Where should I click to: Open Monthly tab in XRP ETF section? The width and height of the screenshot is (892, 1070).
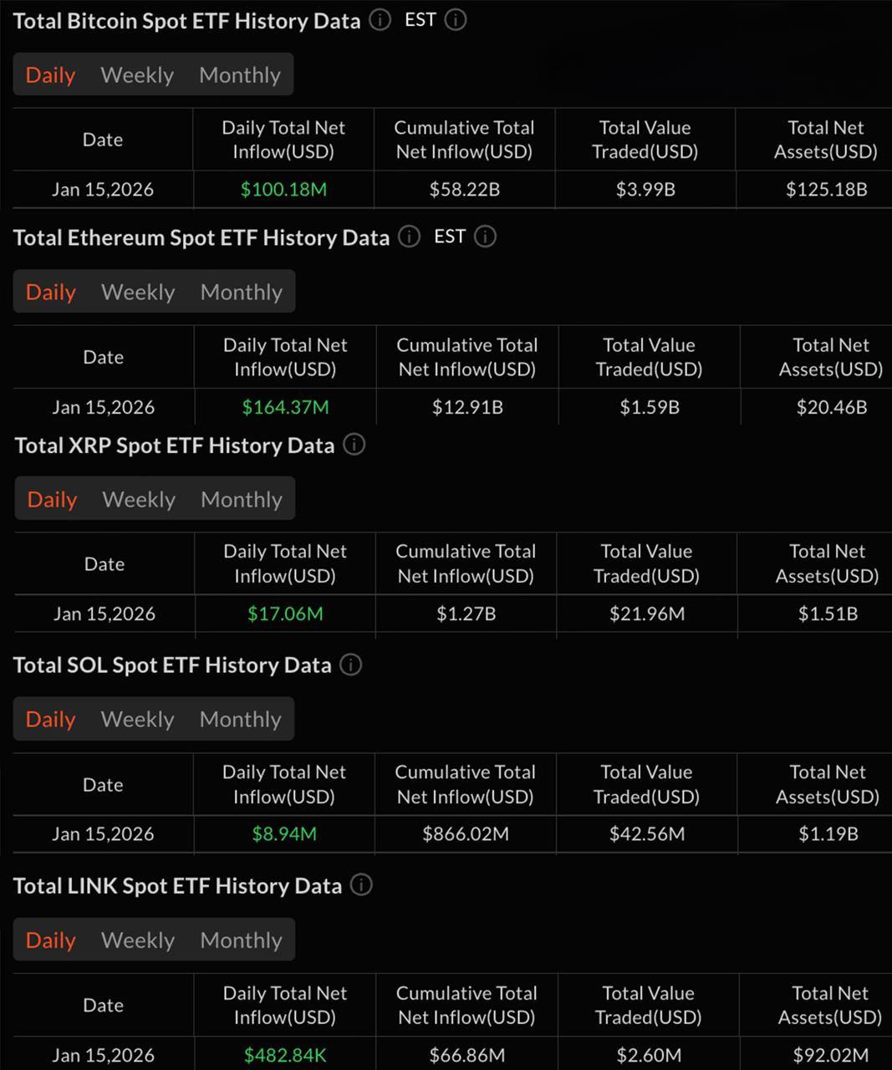[x=242, y=500]
